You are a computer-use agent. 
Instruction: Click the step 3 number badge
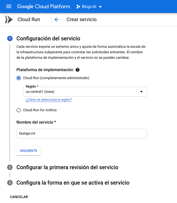pyautogui.click(x=10, y=183)
